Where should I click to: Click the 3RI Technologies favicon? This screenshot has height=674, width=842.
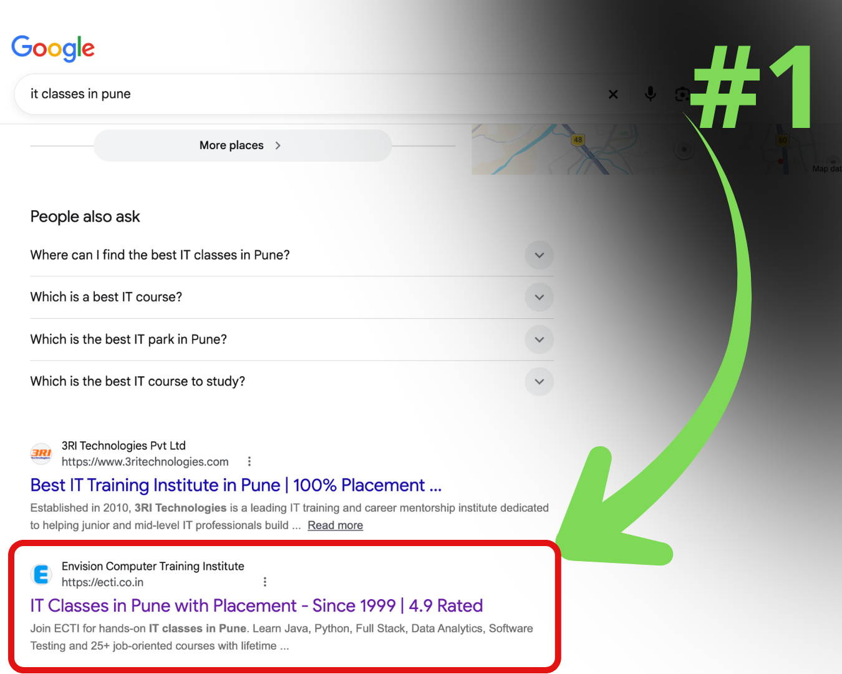click(x=41, y=454)
